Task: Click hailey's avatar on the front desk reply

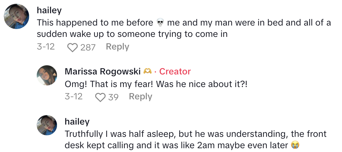Action: point(47,125)
